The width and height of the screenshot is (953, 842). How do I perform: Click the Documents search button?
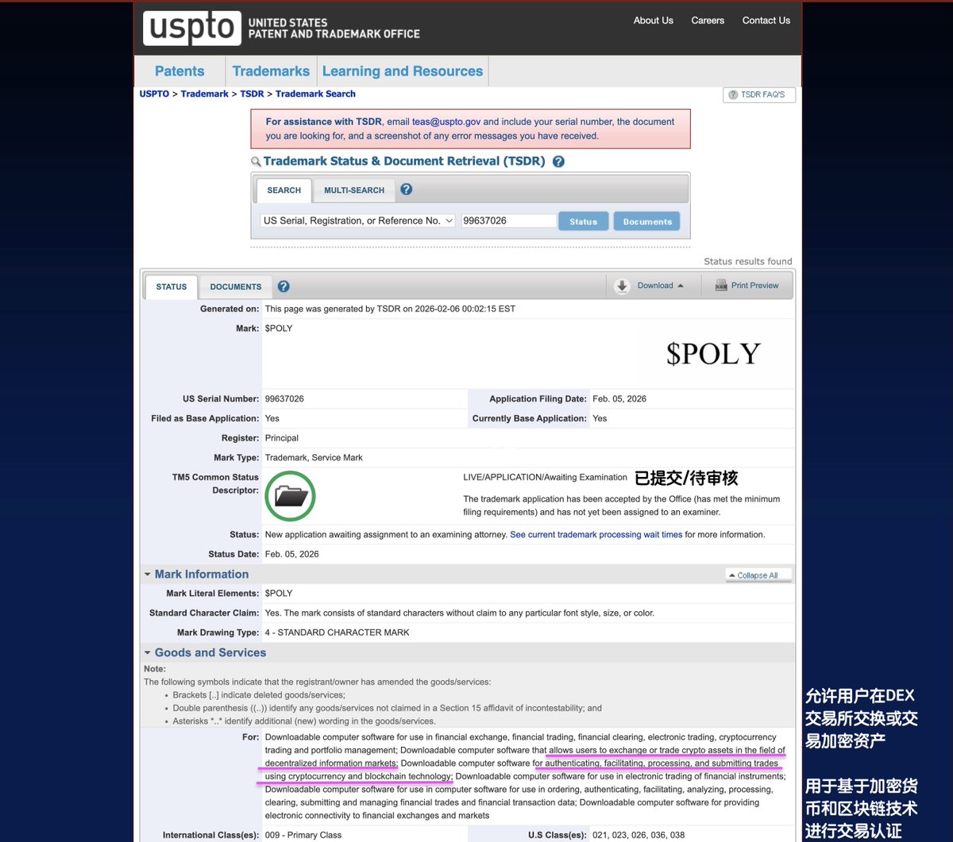[x=647, y=221]
